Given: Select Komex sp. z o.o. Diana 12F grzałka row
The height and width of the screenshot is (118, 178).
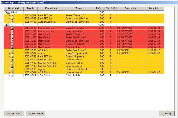Looking at the screenshot, I should (84, 28).
